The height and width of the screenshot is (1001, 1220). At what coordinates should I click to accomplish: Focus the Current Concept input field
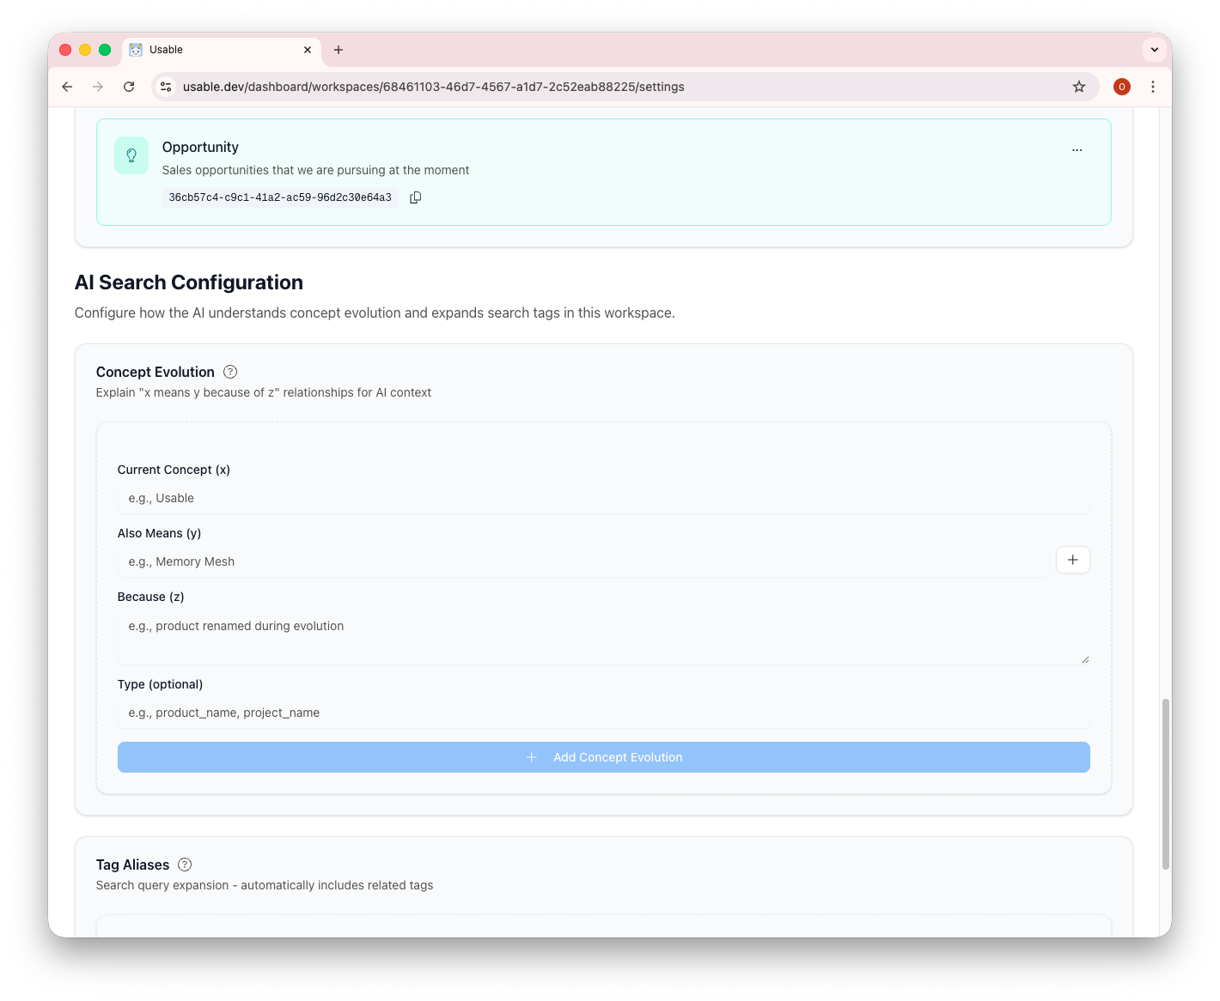tap(603, 498)
